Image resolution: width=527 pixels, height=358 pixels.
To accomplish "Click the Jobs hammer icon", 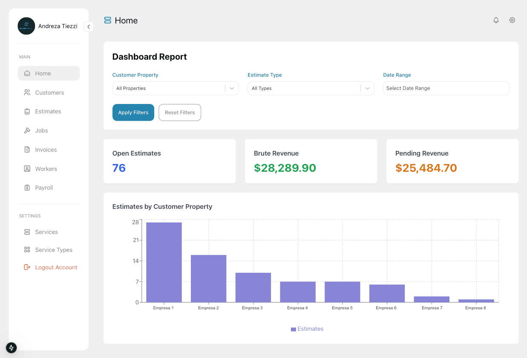I will [x=27, y=130].
